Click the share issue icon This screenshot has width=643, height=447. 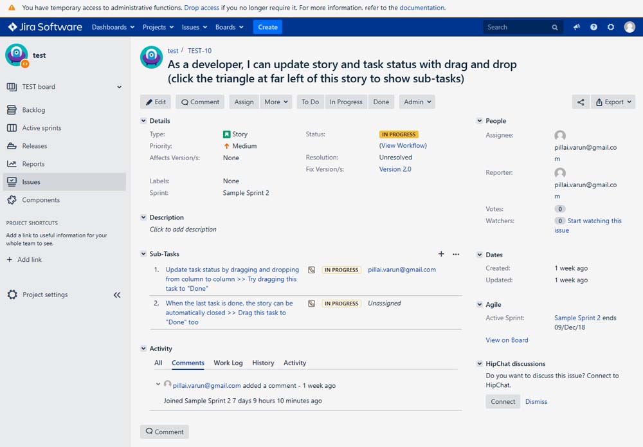pyautogui.click(x=581, y=102)
